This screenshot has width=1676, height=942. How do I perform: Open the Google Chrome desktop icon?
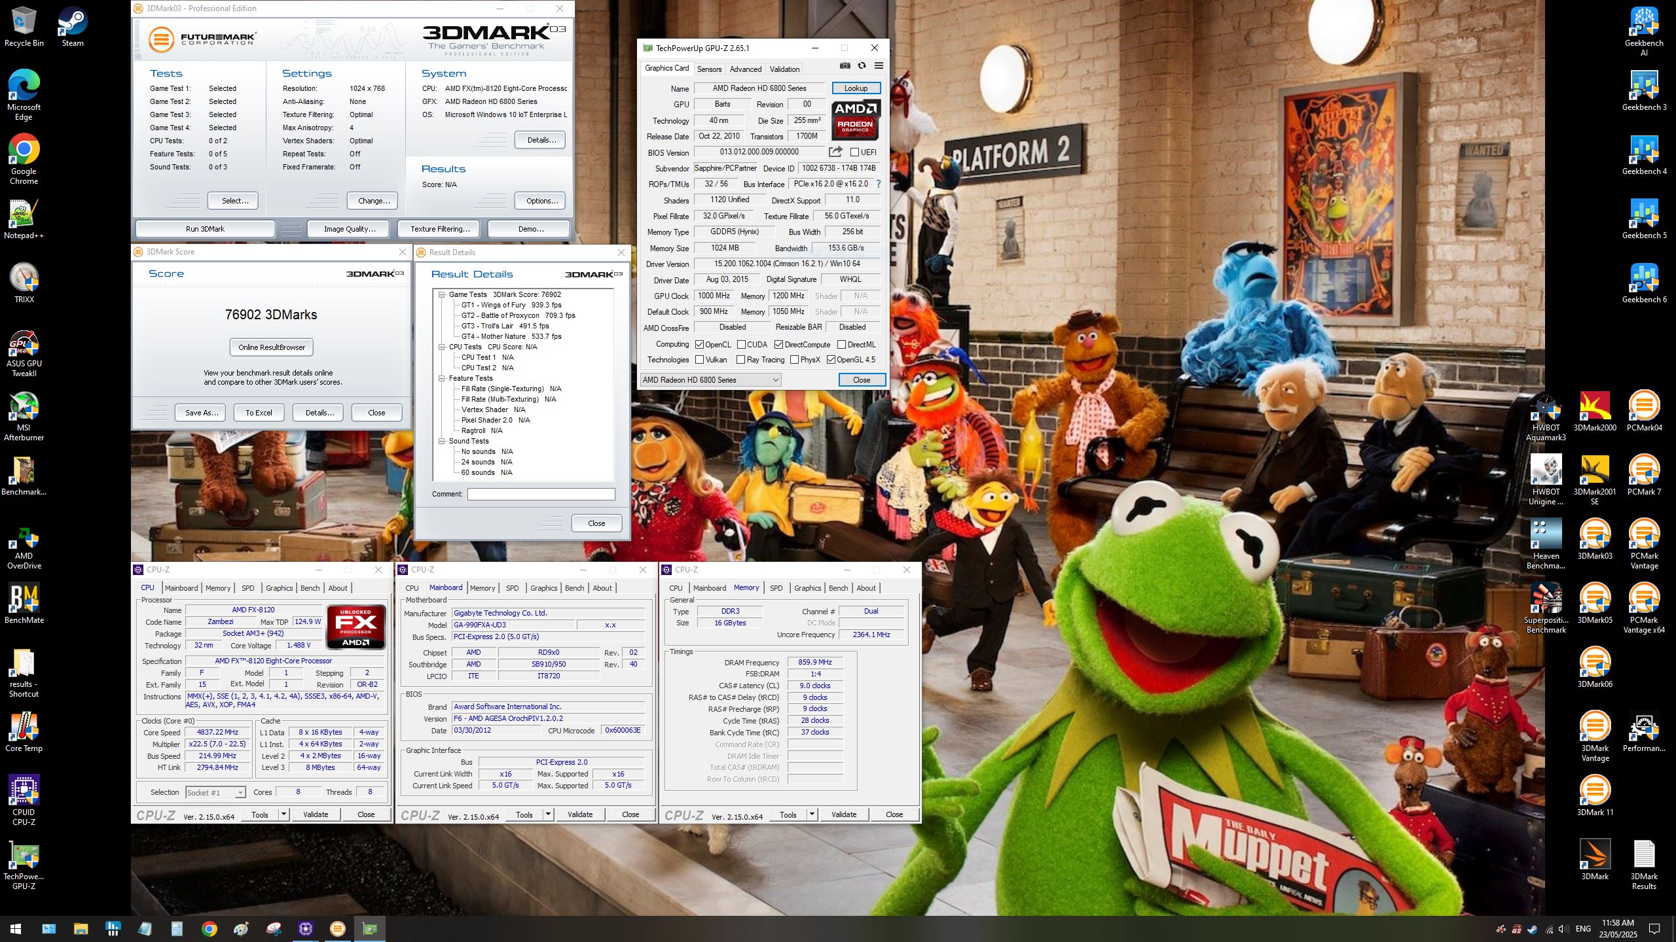pyautogui.click(x=24, y=159)
